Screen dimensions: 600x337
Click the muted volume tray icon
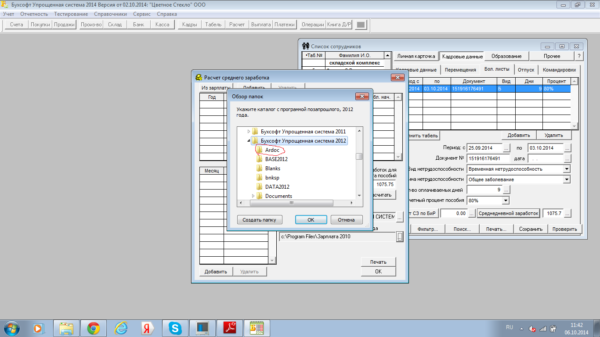coord(532,328)
